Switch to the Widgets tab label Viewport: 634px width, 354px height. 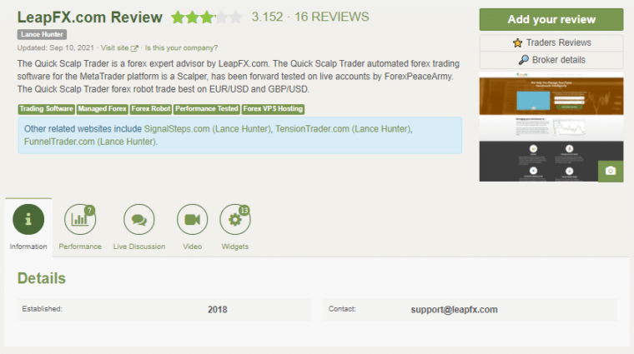[235, 247]
